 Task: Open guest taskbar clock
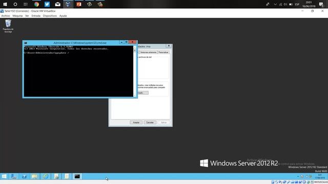320,176
